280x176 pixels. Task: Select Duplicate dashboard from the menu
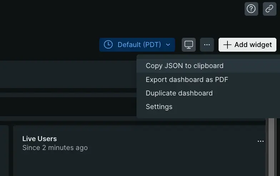coord(179,93)
